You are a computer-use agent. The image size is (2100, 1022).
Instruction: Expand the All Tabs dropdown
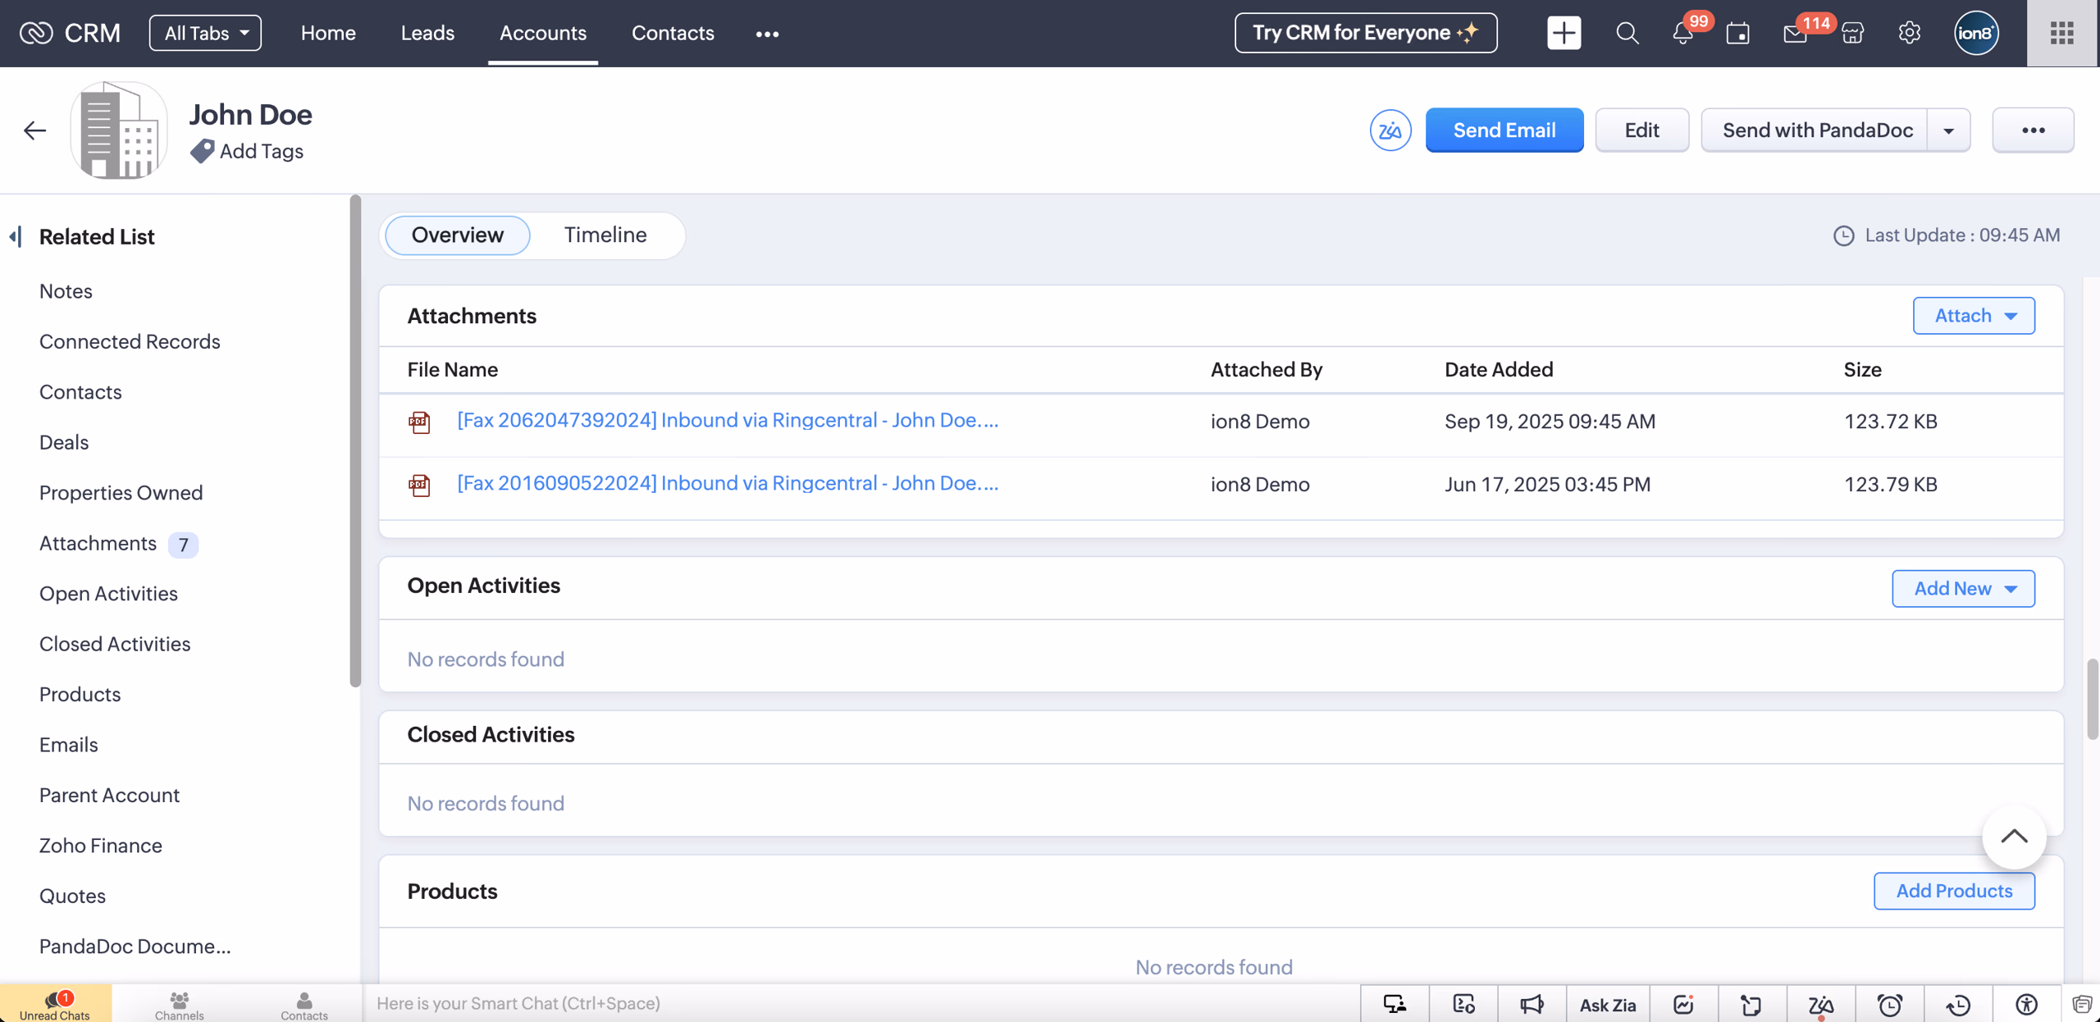pos(205,33)
